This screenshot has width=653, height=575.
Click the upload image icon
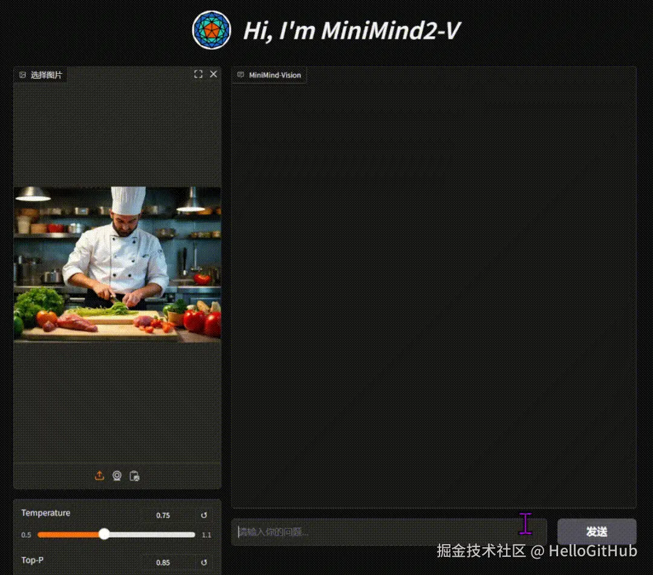click(x=99, y=476)
